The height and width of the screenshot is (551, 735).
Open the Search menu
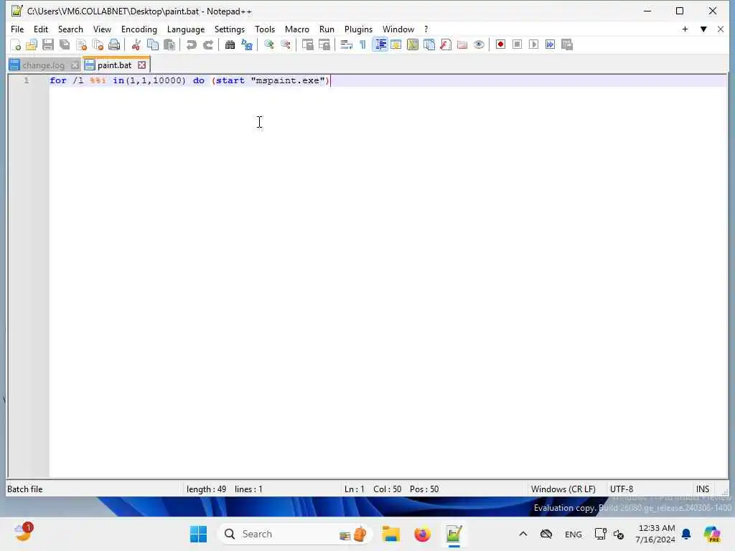pyautogui.click(x=70, y=29)
